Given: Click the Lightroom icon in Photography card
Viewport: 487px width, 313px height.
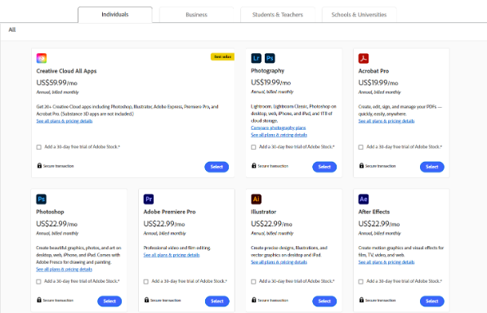Looking at the screenshot, I should coord(257,58).
